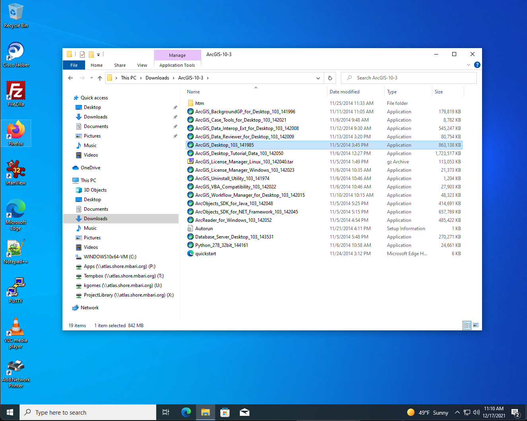
Task: Open Microsoft Store from the taskbar
Action: (x=225, y=413)
